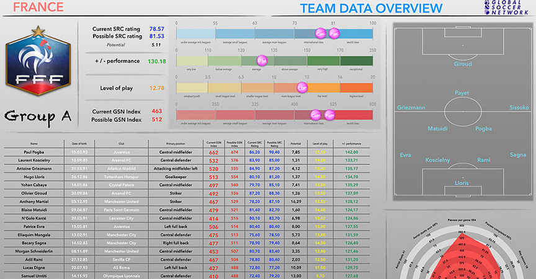Viewport: 536px width, 279px height.
Task: Click the Name column header
Action: pos(33,143)
